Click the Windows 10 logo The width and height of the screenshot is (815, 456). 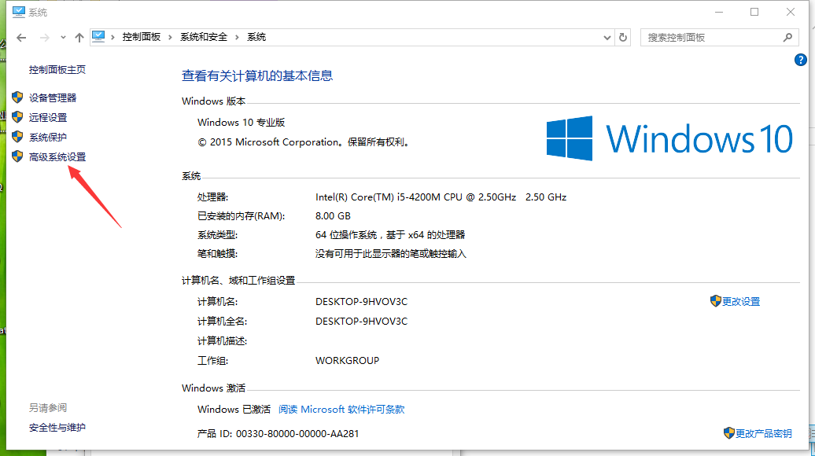click(669, 138)
